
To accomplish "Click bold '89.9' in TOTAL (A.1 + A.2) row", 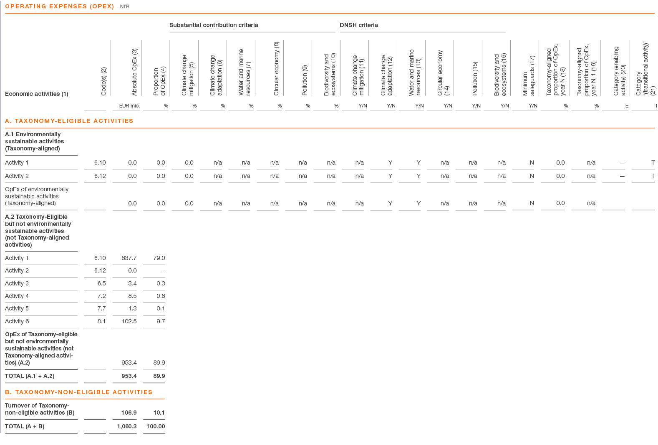I will 159,376.
